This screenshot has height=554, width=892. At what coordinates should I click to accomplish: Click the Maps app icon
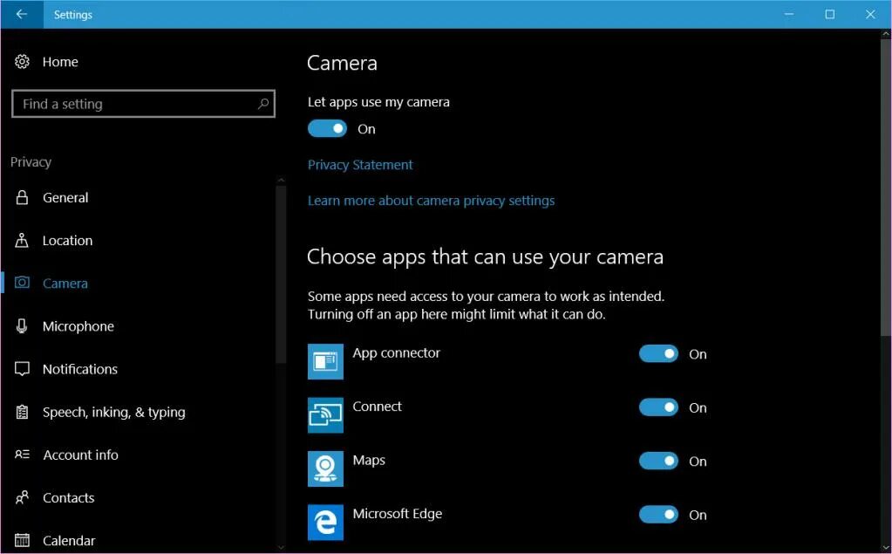tap(325, 469)
